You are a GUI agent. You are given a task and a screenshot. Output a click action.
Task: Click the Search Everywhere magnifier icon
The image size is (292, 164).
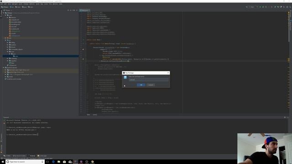coord(290,7)
